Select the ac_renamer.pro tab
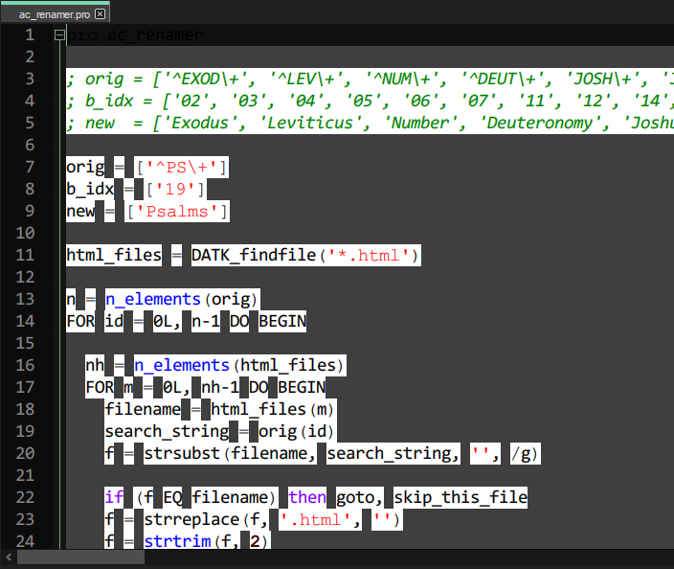The height and width of the screenshot is (569, 674). 55,14
